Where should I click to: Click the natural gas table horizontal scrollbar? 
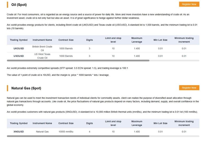[x=78, y=136]
